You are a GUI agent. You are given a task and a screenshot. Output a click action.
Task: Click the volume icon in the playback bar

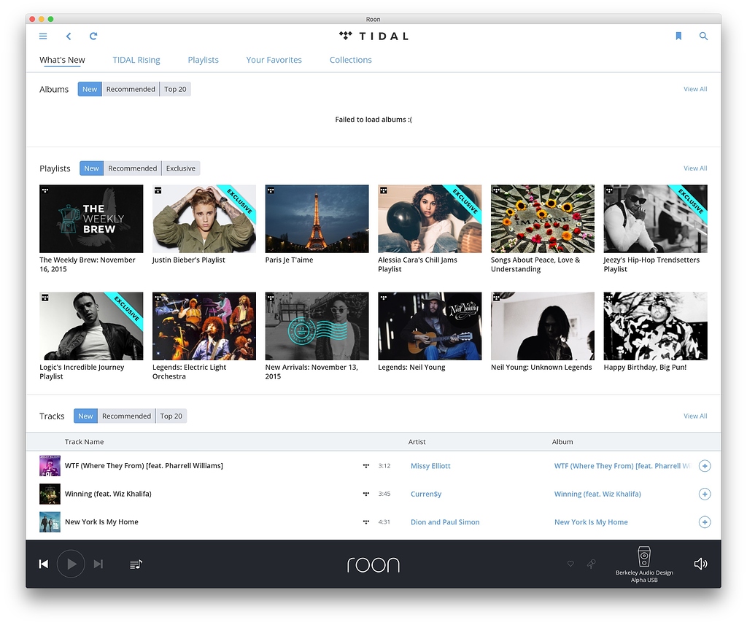click(700, 564)
